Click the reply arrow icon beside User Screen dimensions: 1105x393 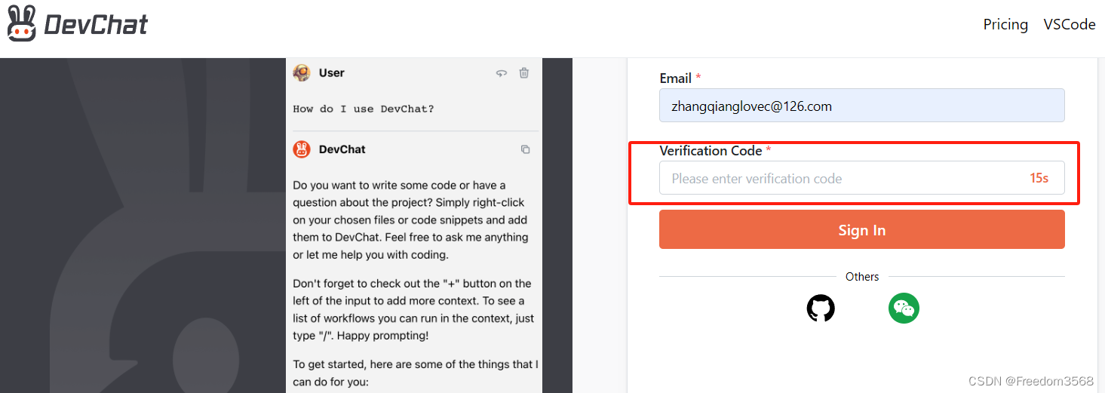[501, 73]
